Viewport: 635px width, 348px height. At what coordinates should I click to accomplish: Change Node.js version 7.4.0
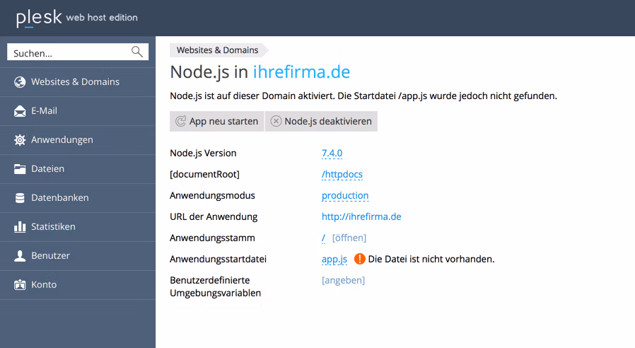pyautogui.click(x=332, y=153)
